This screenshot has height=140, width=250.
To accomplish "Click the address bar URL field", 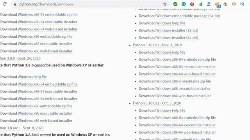I will click(x=89, y=4).
